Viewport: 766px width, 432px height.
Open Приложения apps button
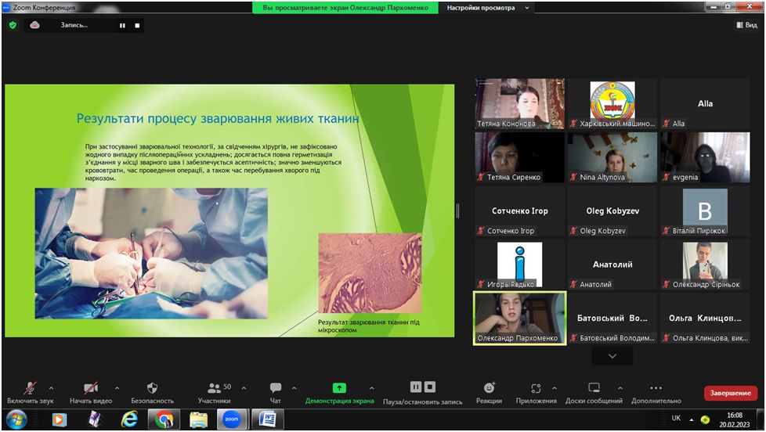[x=536, y=393]
